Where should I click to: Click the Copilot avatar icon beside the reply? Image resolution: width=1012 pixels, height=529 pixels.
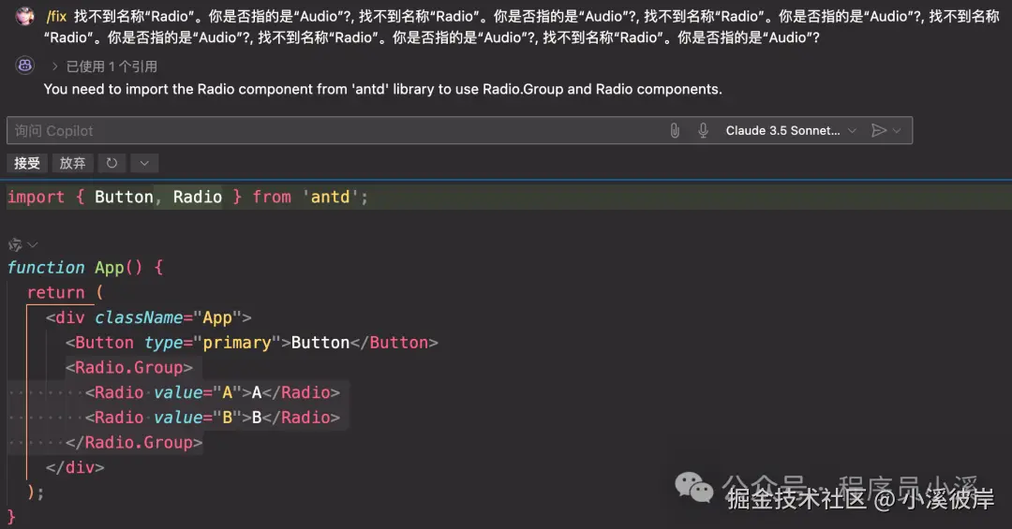[x=25, y=66]
